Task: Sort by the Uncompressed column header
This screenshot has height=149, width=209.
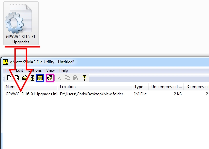Action: click(x=166, y=87)
